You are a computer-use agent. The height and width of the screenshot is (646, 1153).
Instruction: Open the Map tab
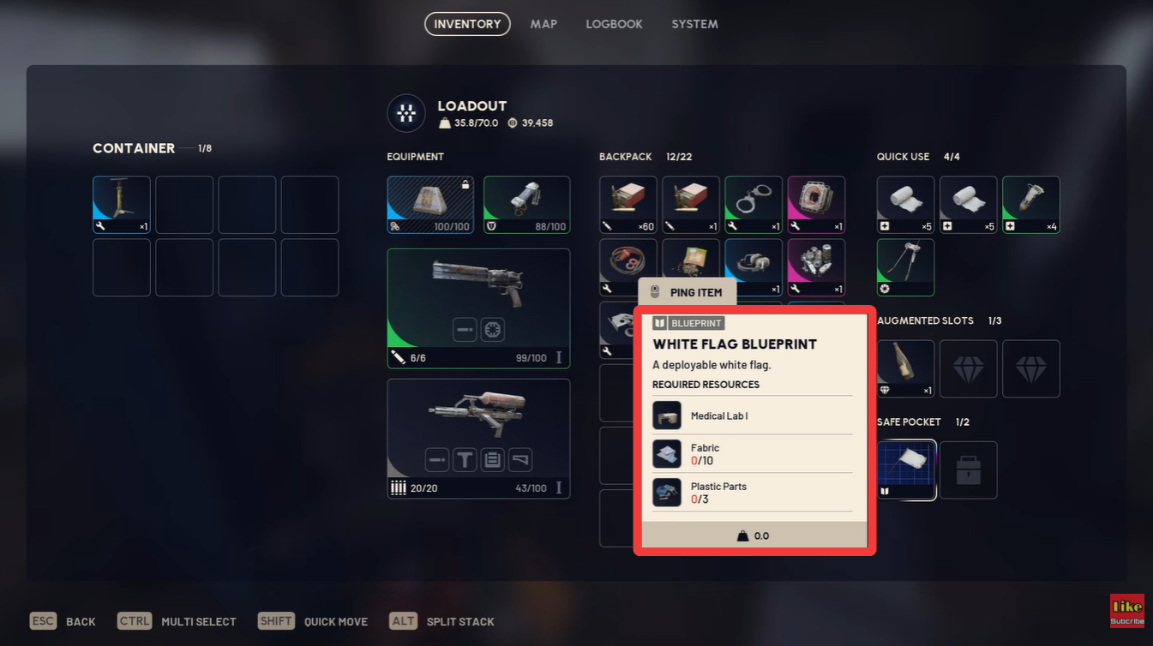pyautogui.click(x=543, y=24)
